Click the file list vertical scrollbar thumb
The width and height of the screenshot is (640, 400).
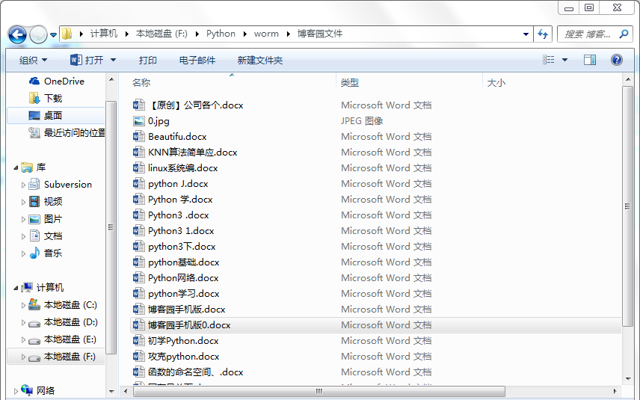627,206
